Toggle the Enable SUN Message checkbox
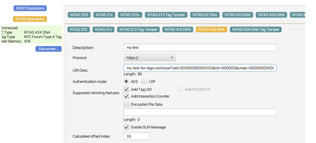The image size is (316, 143). pyautogui.click(x=126, y=127)
